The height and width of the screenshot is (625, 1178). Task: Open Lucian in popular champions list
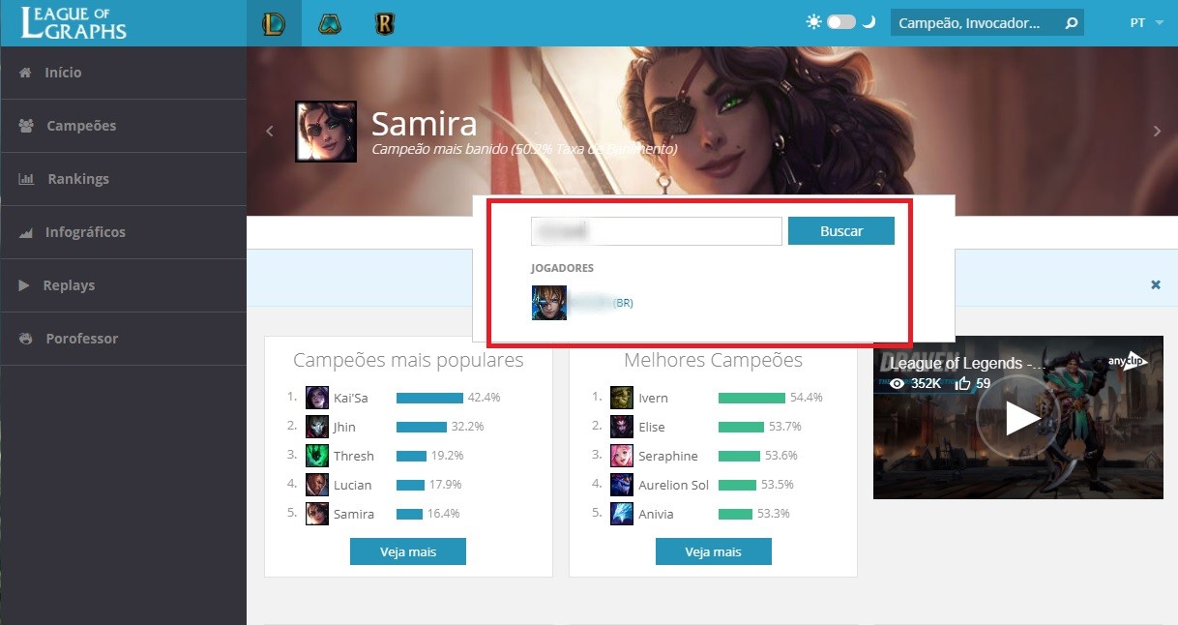(353, 485)
